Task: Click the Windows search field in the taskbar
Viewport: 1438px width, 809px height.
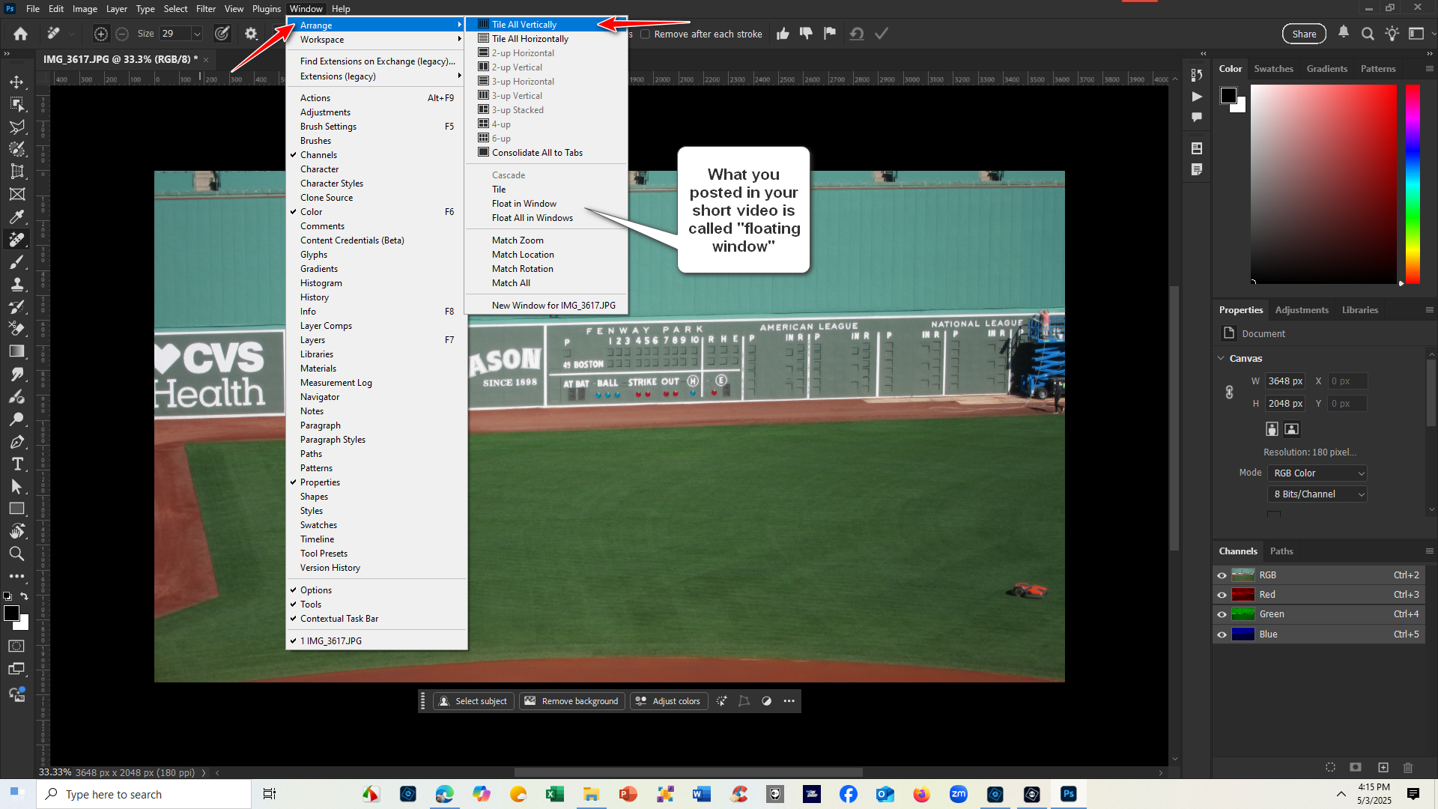Action: click(x=142, y=794)
